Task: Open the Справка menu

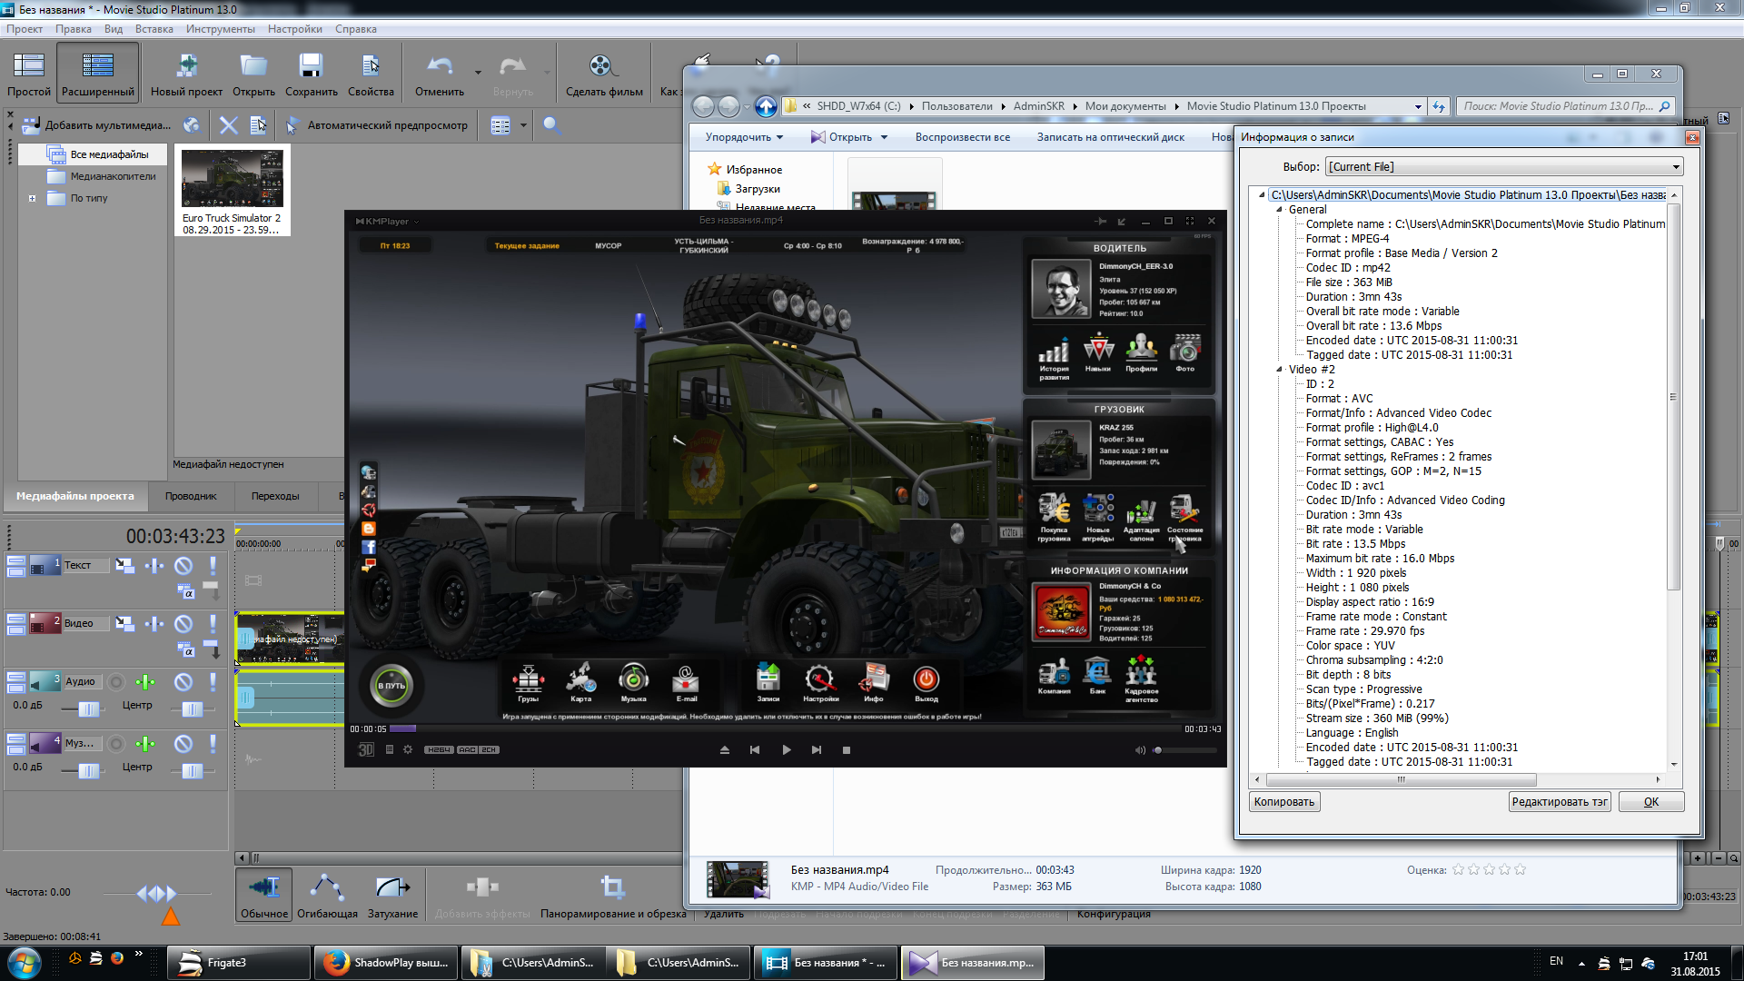Action: click(356, 29)
